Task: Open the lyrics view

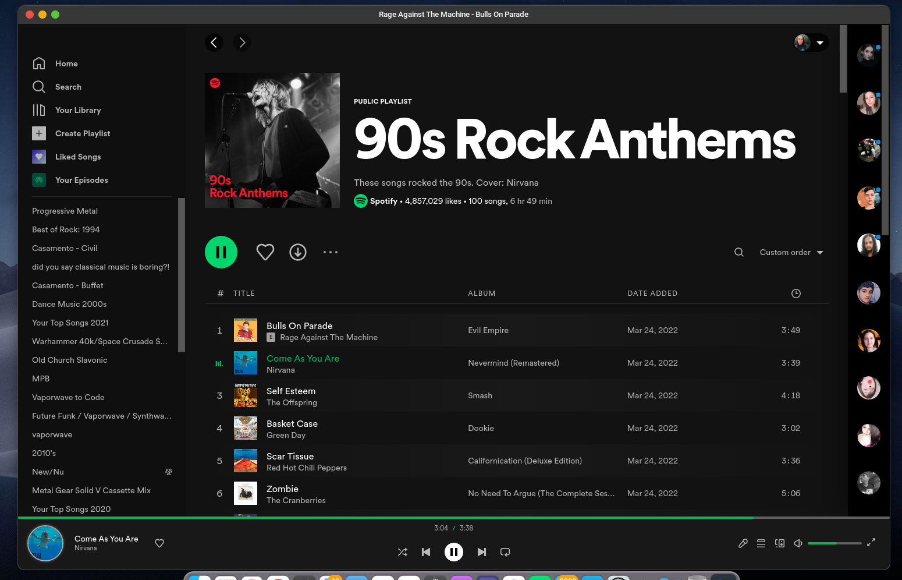Action: (743, 543)
